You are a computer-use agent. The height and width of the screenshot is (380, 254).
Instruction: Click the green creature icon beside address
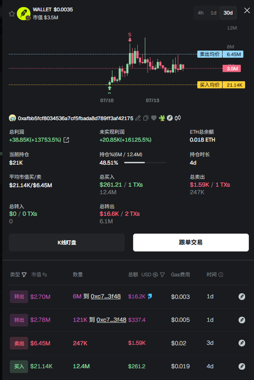point(162,118)
